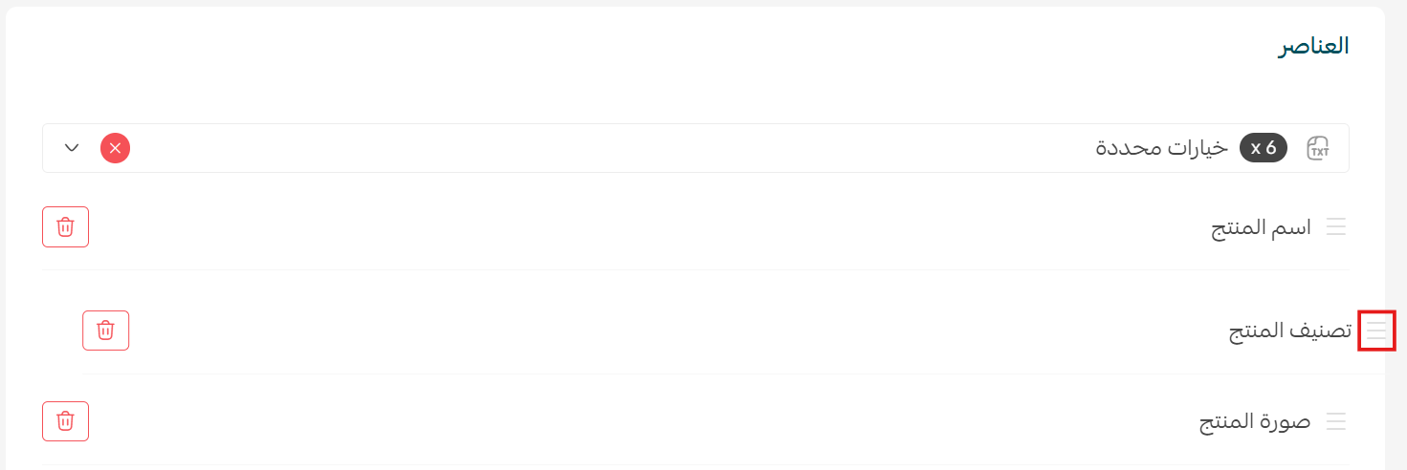The width and height of the screenshot is (1407, 470).
Task: Open the خيارات محددة multiselect field
Action: [695, 148]
